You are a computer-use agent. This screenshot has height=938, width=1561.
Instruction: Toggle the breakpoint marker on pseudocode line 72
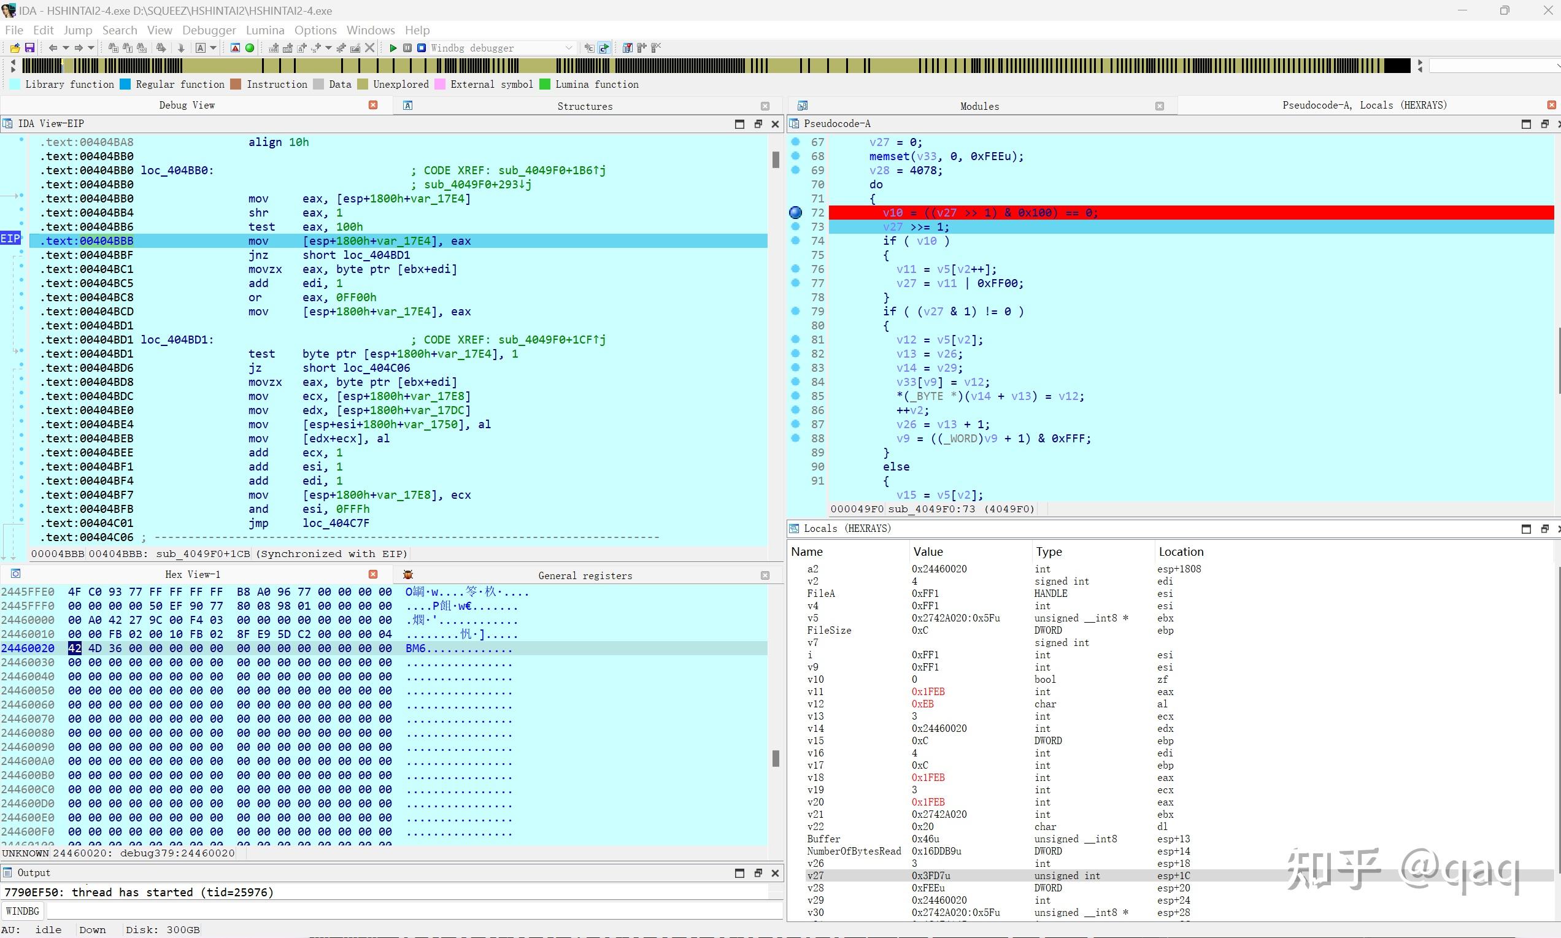(795, 213)
